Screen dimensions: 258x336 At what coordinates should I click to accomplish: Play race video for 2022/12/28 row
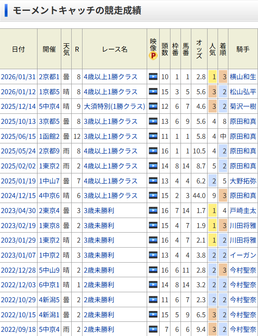(153, 270)
